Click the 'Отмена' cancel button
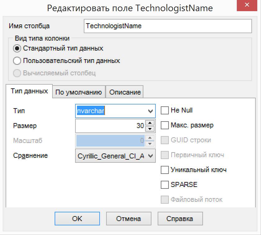The image size is (261, 235). 128,219
